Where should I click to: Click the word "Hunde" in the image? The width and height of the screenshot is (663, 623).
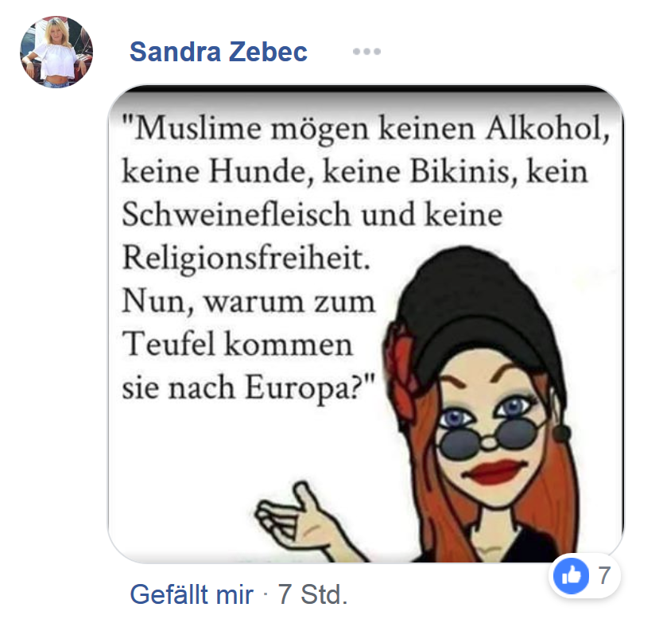[262, 172]
